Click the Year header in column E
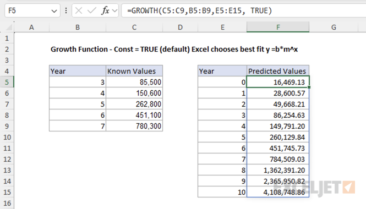The height and width of the screenshot is (209, 366). (222, 71)
